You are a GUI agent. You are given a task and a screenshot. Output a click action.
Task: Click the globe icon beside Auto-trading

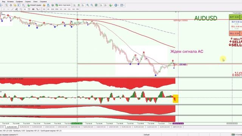click(x=53, y=5)
